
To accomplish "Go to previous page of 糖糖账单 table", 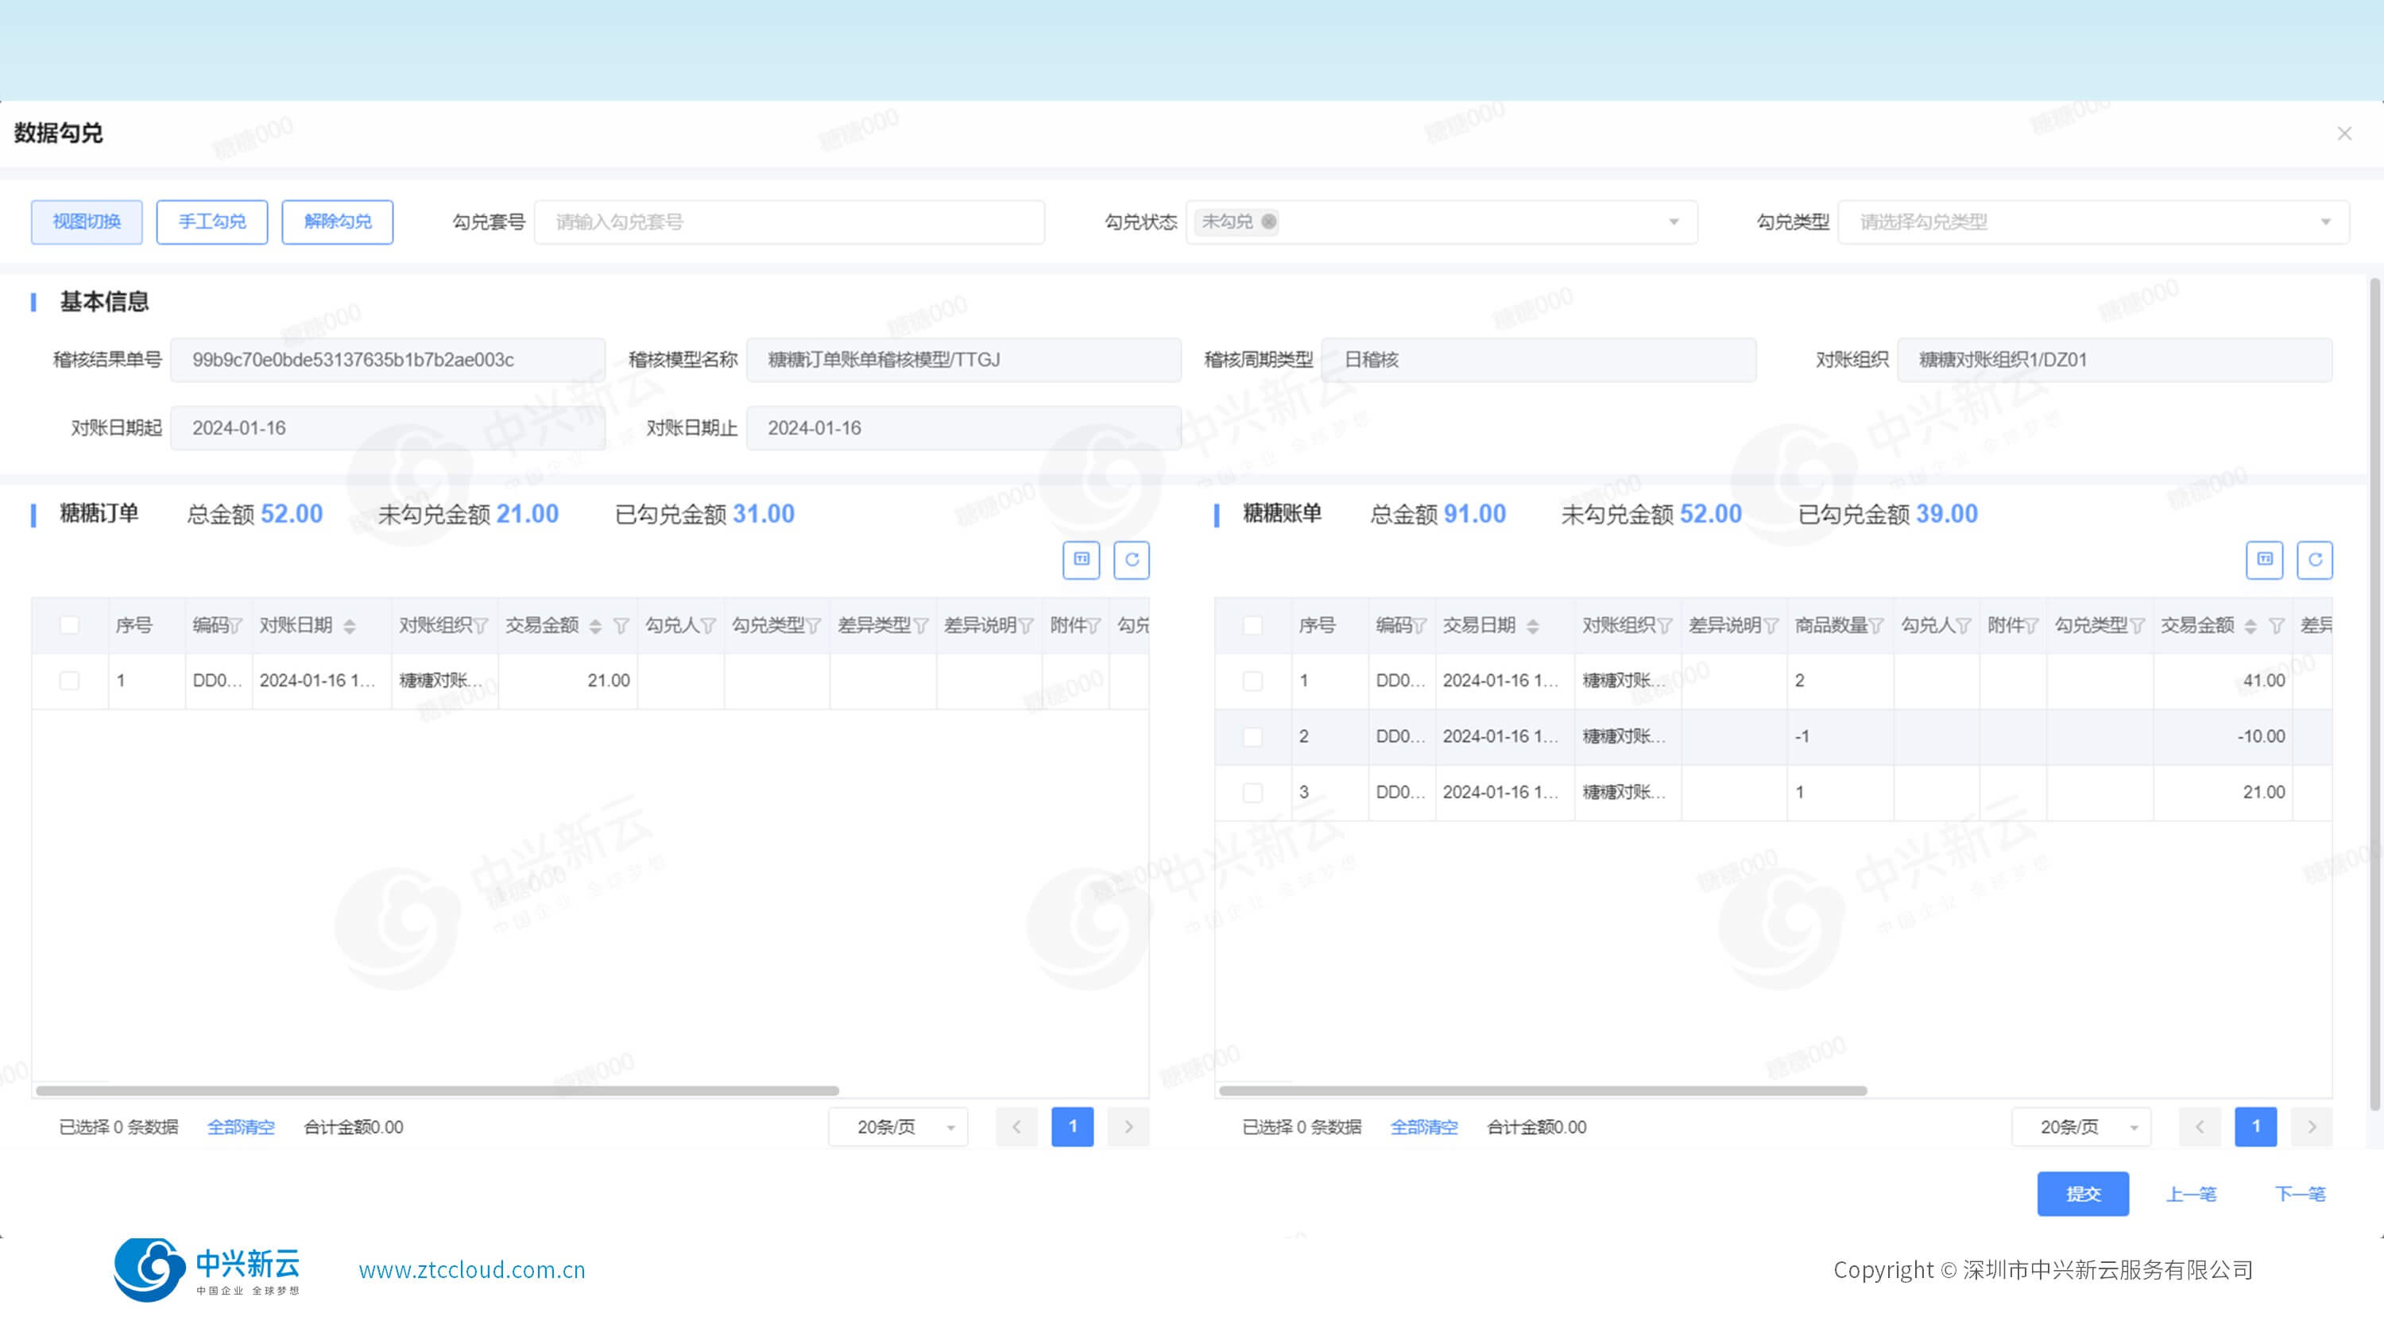I will (2200, 1126).
